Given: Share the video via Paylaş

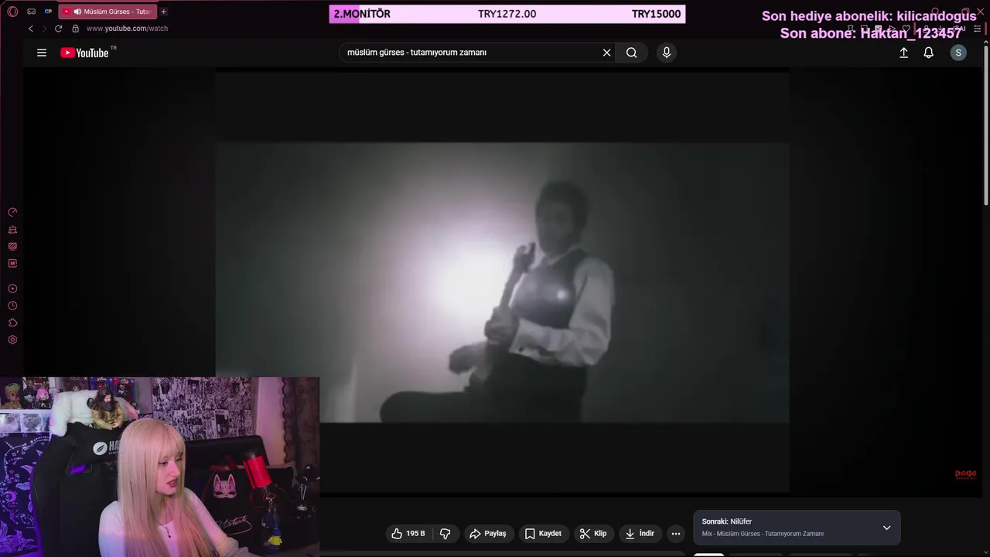Looking at the screenshot, I should (488, 534).
